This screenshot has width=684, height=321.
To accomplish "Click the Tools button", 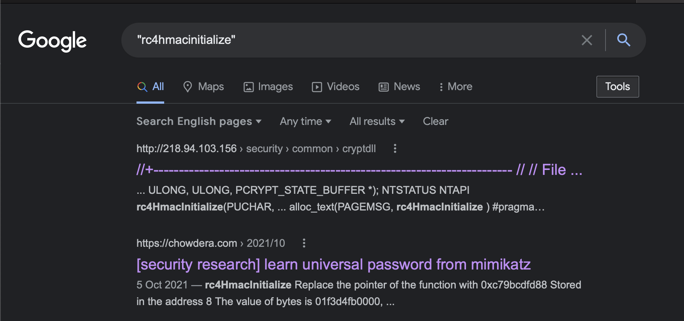I will pos(617,87).
